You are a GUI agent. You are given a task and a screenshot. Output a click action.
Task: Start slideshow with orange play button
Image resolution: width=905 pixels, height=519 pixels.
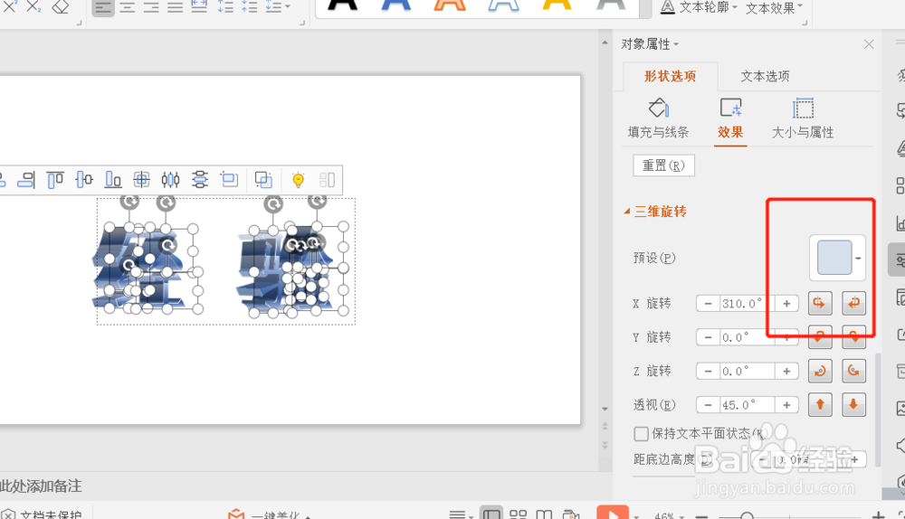613,512
